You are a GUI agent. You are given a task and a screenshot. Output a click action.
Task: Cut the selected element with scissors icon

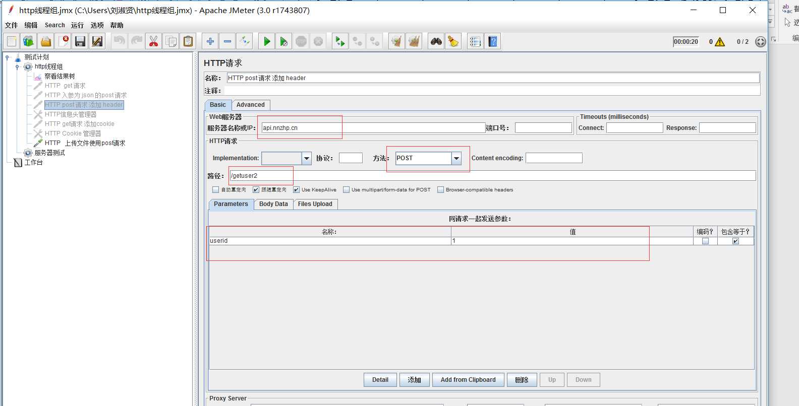point(154,41)
